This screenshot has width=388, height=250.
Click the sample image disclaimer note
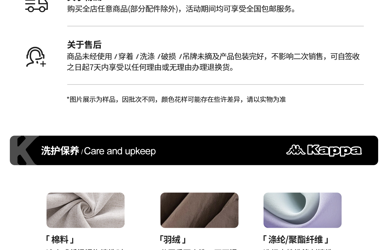coord(176,100)
